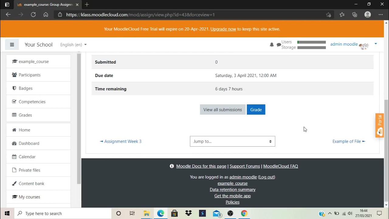Click the admin moodle avatar picture
389x219 pixels.
(x=364, y=46)
